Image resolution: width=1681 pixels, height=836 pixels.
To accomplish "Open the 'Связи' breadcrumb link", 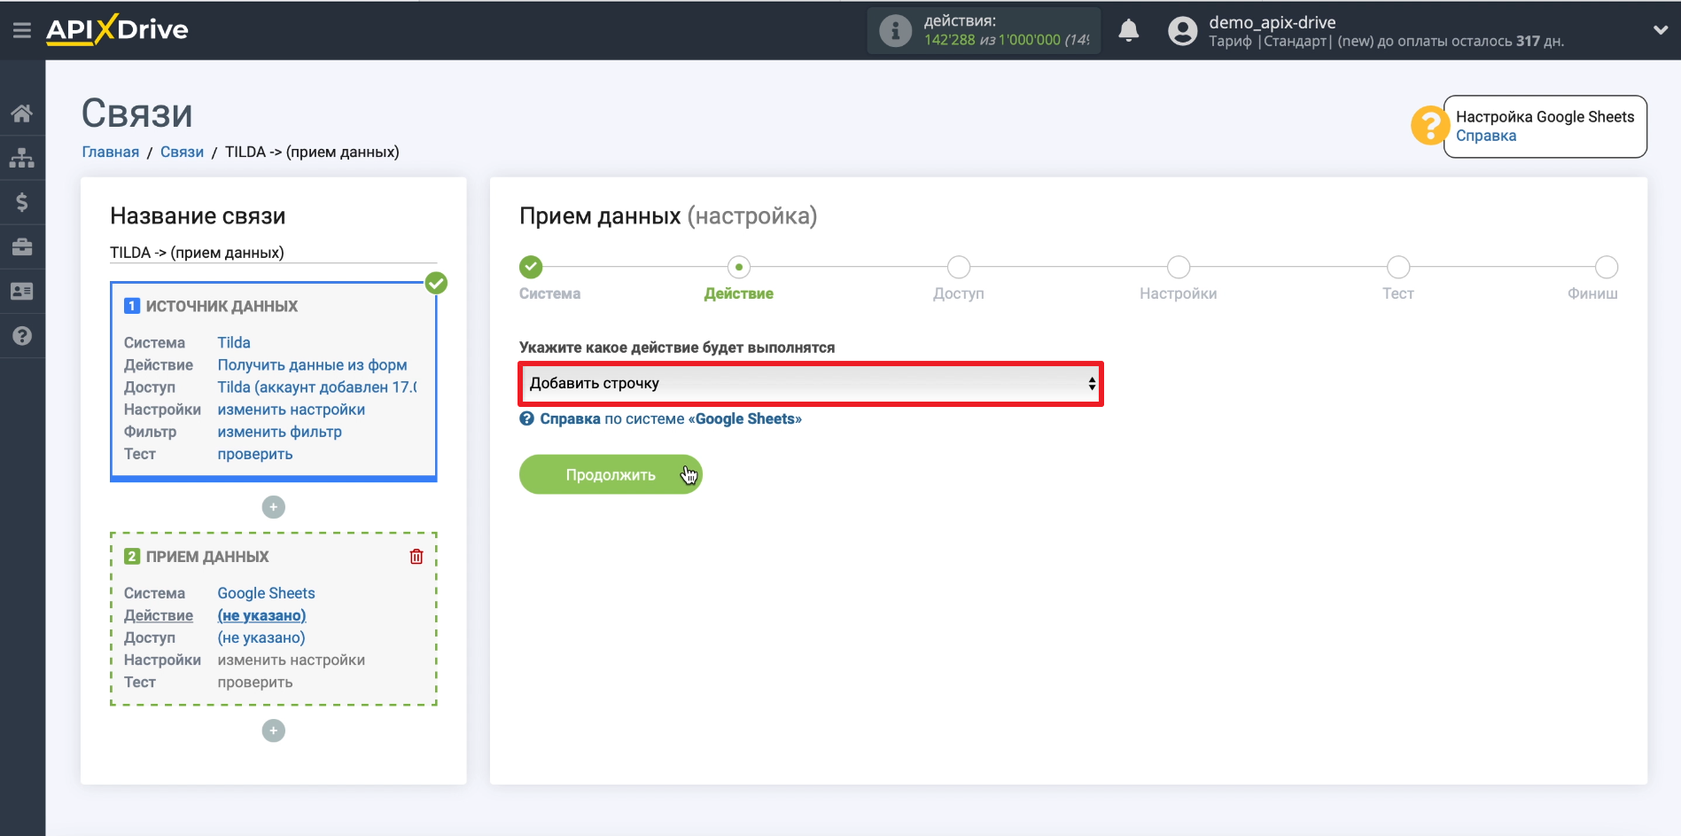I will tap(182, 152).
